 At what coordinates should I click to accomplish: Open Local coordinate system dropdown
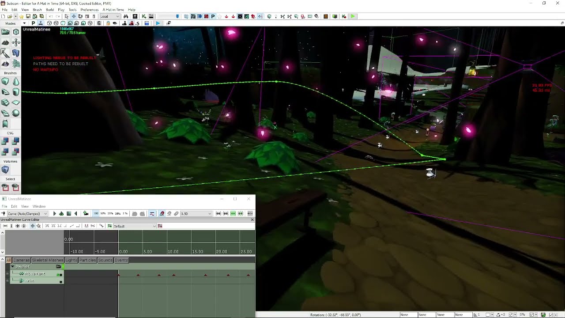(x=109, y=16)
